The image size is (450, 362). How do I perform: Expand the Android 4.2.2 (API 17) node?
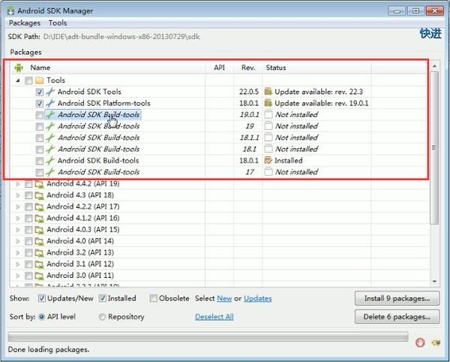click(18, 207)
